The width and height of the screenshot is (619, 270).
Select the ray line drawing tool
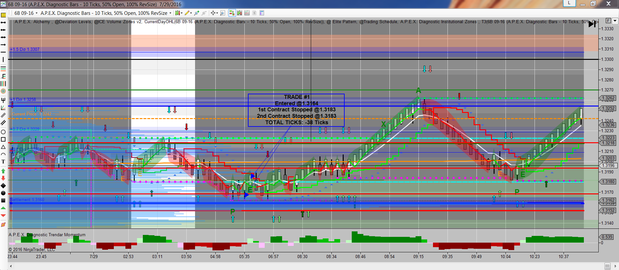coord(3,30)
